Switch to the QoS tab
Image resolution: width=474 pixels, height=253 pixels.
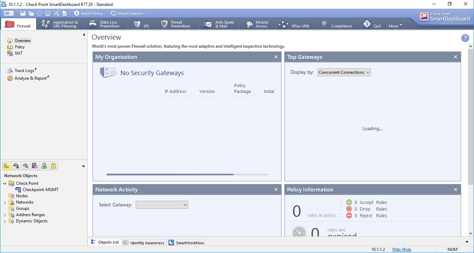pos(372,24)
